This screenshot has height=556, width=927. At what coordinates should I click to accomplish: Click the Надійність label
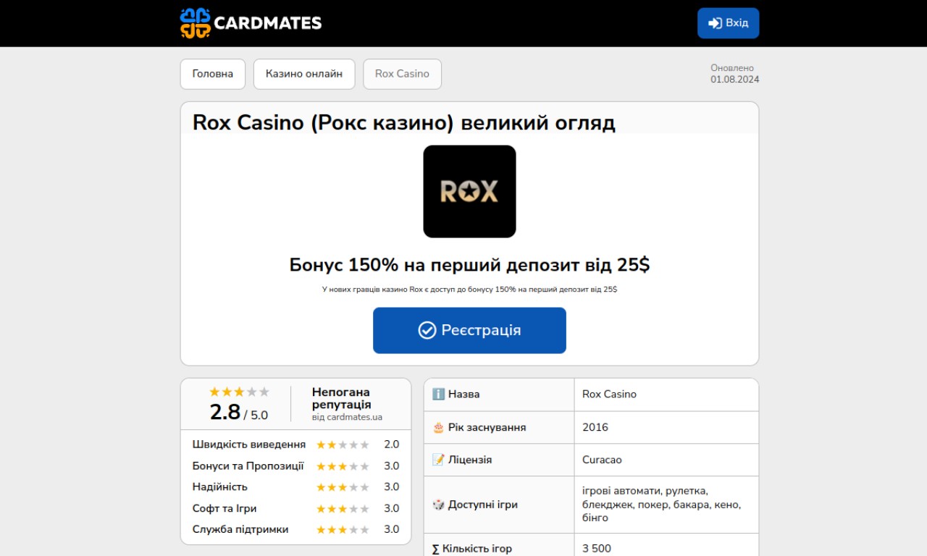tap(220, 487)
